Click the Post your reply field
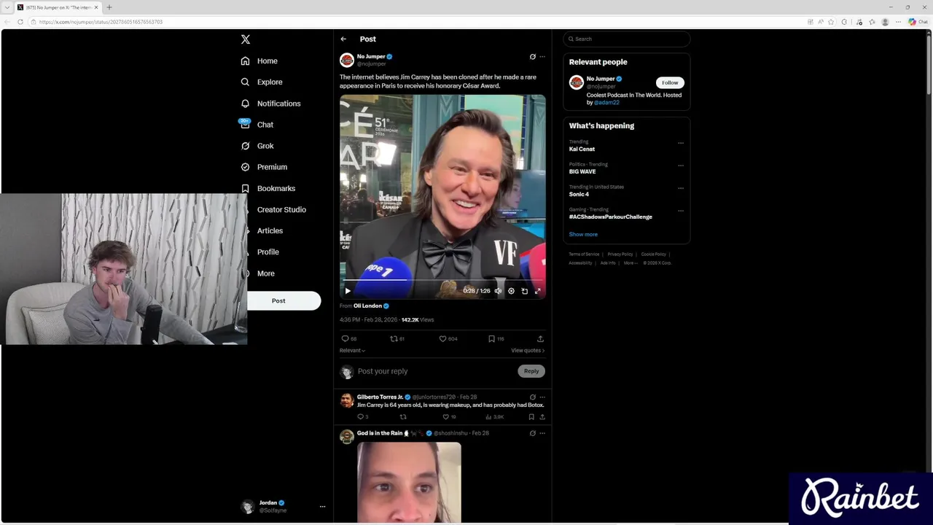 coord(434,371)
